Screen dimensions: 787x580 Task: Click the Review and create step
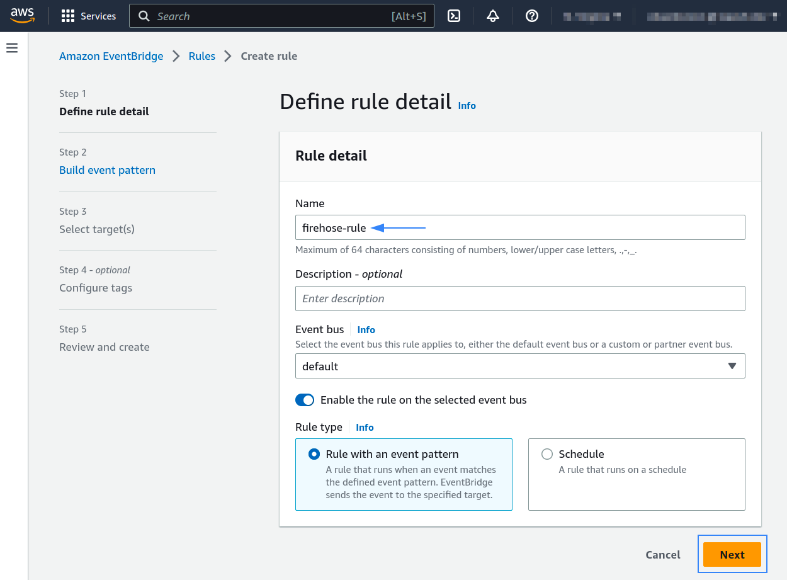(105, 347)
